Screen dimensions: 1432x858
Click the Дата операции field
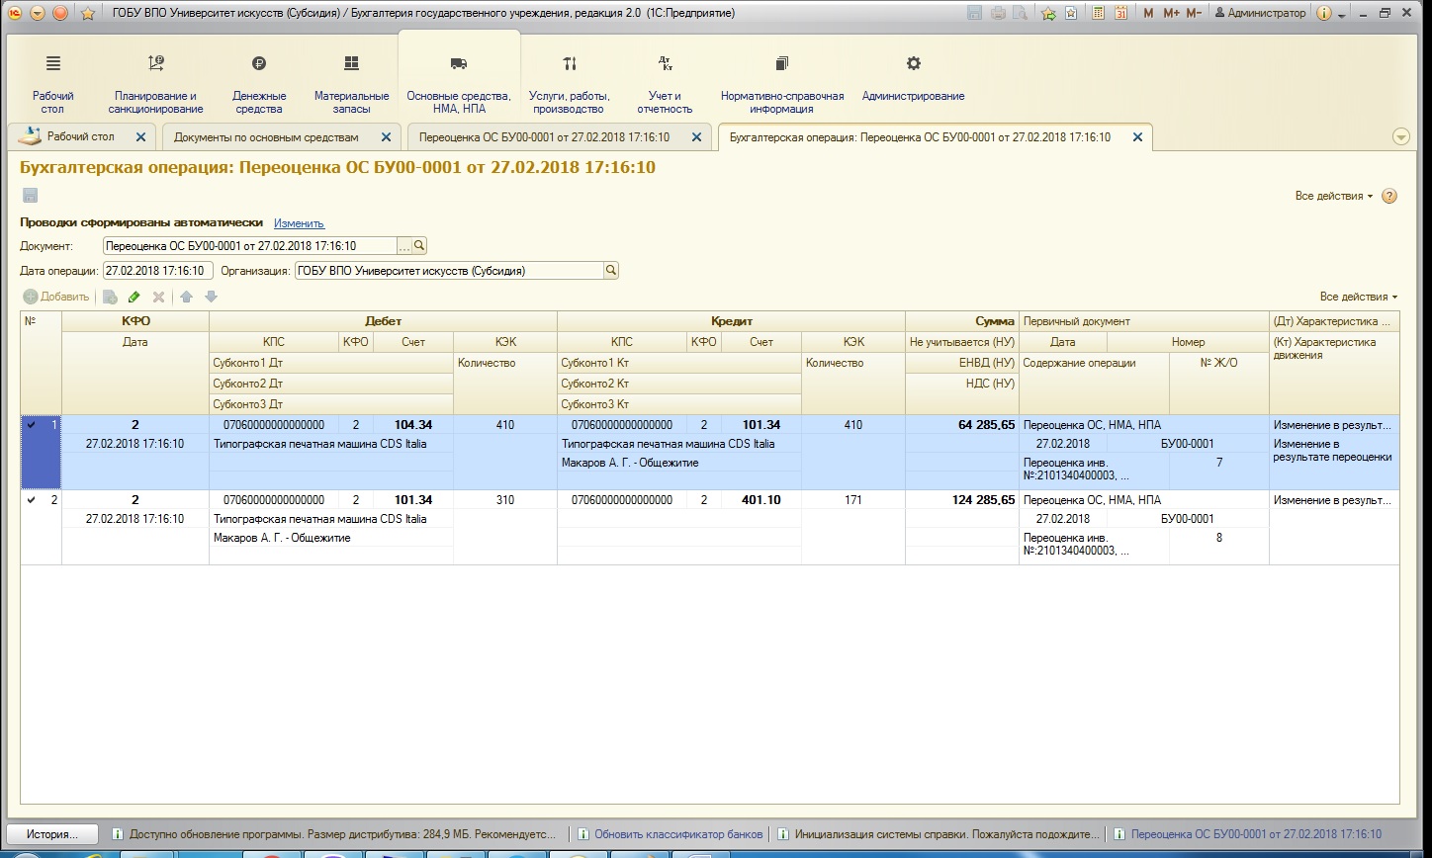pos(158,271)
